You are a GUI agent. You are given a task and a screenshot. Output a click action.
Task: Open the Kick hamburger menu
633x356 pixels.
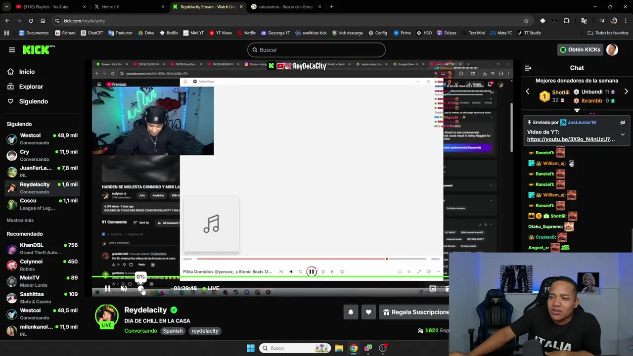pos(11,50)
